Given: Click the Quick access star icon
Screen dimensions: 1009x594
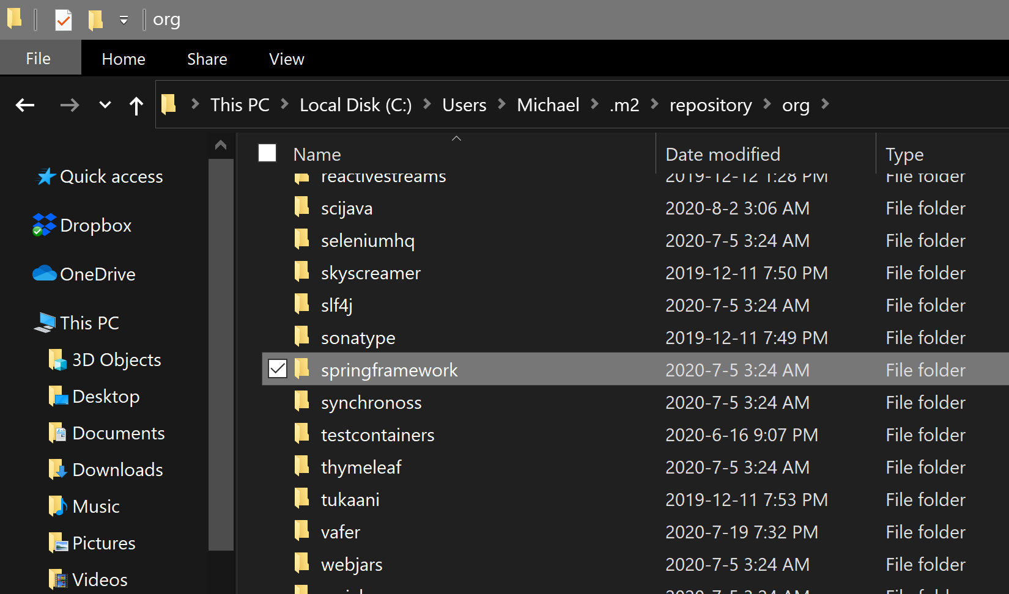Looking at the screenshot, I should (46, 177).
